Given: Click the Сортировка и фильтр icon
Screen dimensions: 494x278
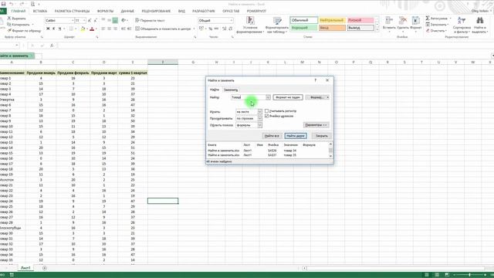Looking at the screenshot, I should (462, 21).
